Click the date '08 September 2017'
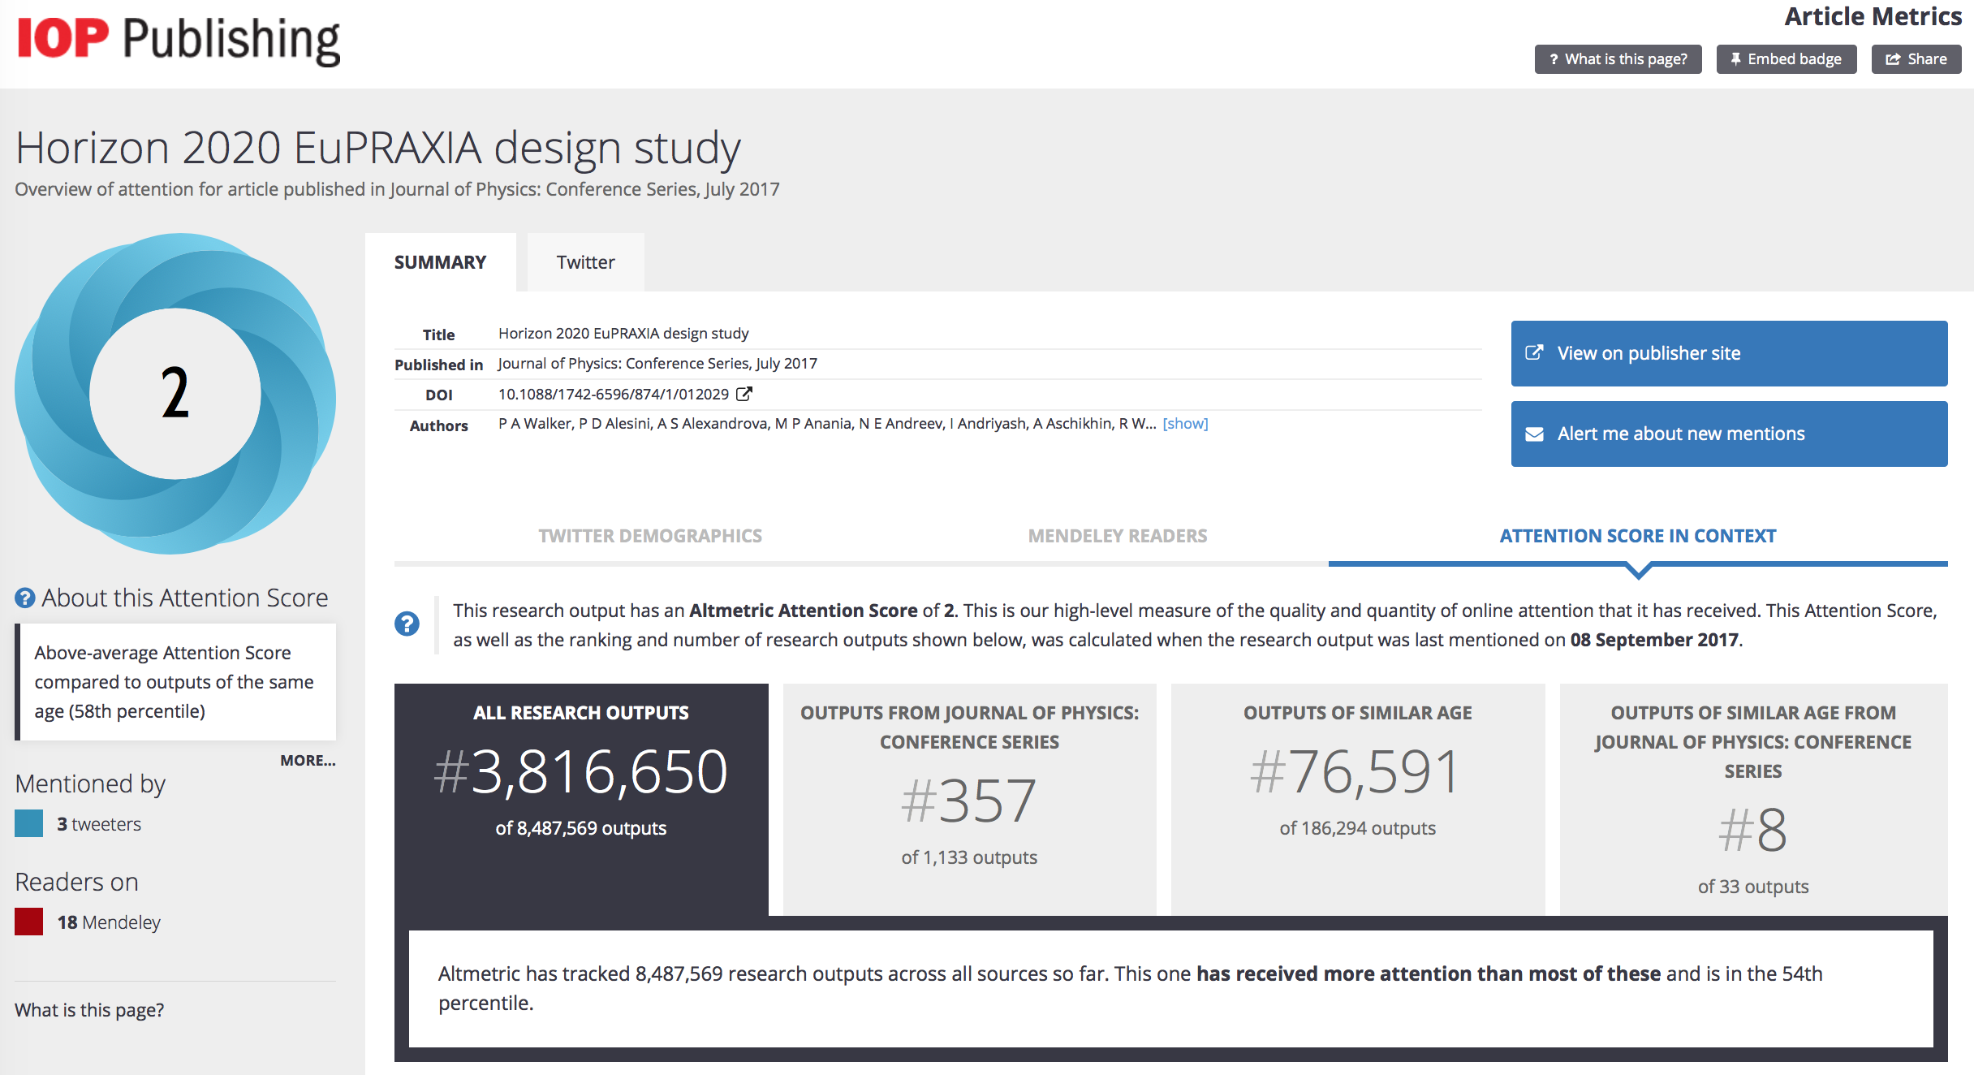This screenshot has width=1974, height=1075. tap(1654, 640)
